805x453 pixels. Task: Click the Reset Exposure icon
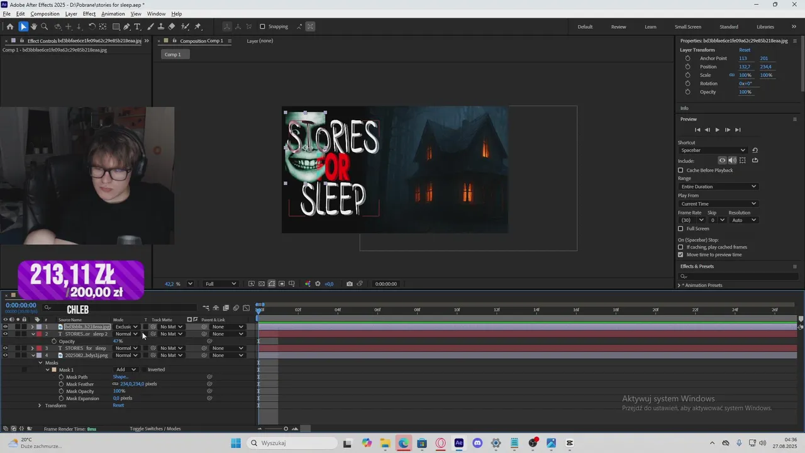click(318, 284)
